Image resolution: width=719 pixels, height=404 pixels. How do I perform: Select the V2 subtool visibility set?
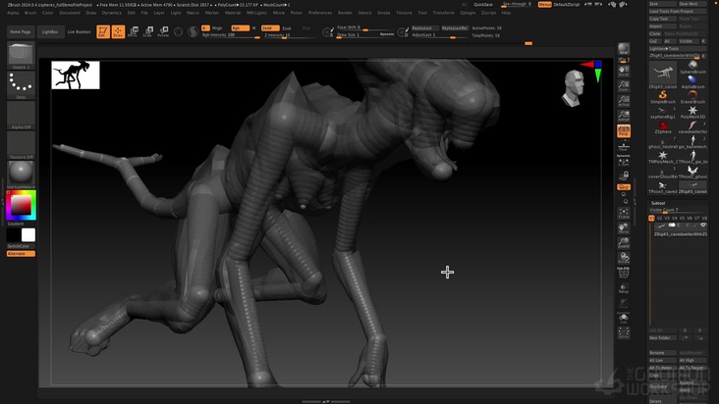659,219
